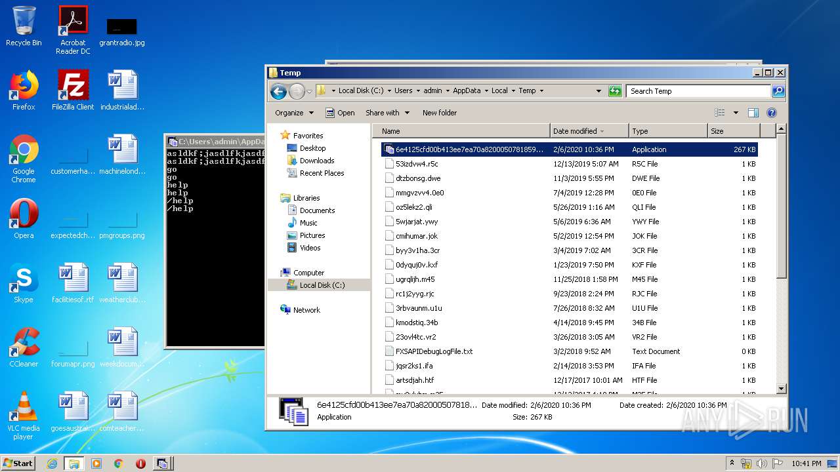Screen dimensions: 840x472
Task: Click the Explorer Back navigation button
Action: (278, 91)
